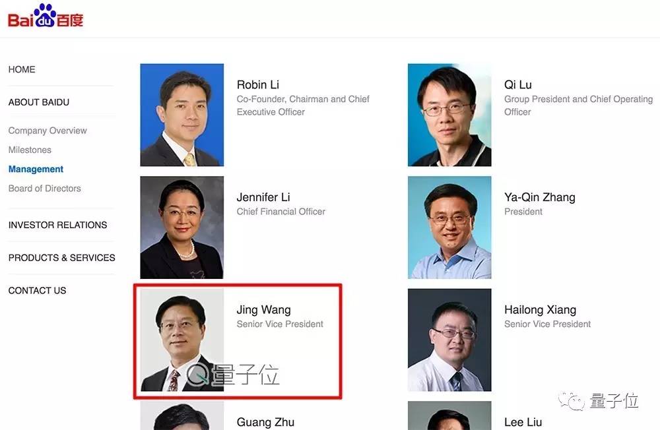The image size is (660, 430).
Task: Open PRODUCTS & SERVICES section
Action: 62,257
